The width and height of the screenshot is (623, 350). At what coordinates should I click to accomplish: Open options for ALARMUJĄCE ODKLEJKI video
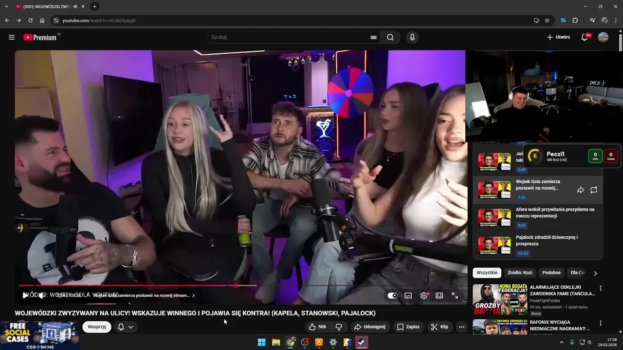pos(600,288)
